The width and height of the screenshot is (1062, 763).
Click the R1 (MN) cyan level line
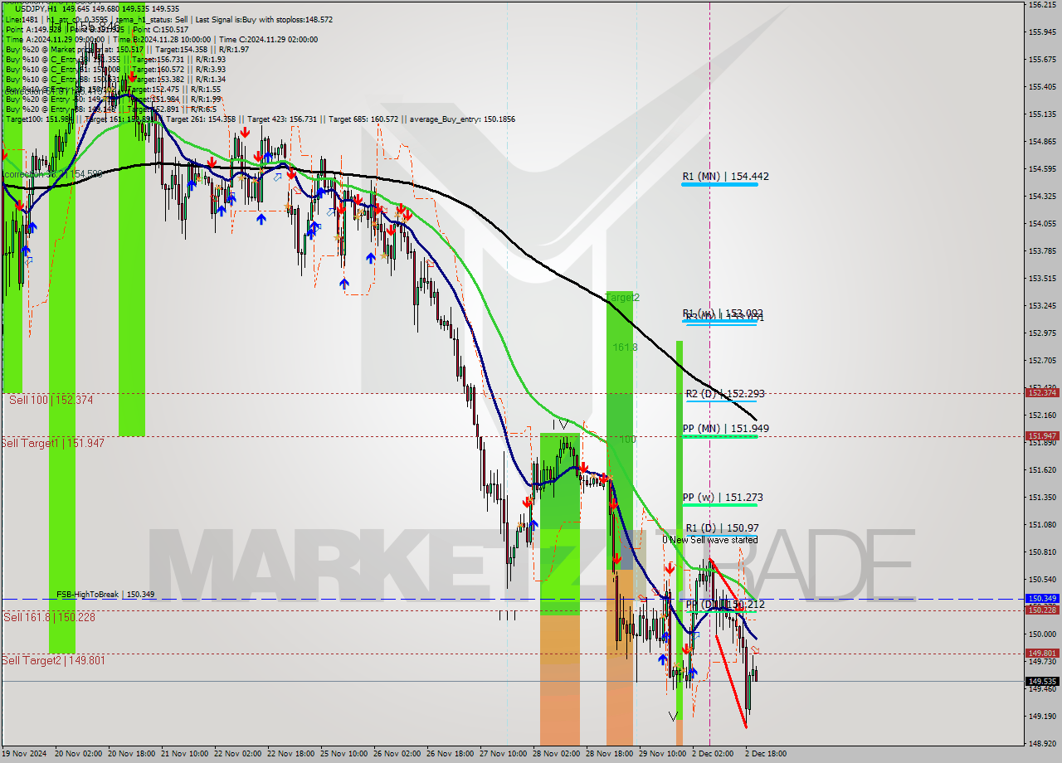coord(719,185)
